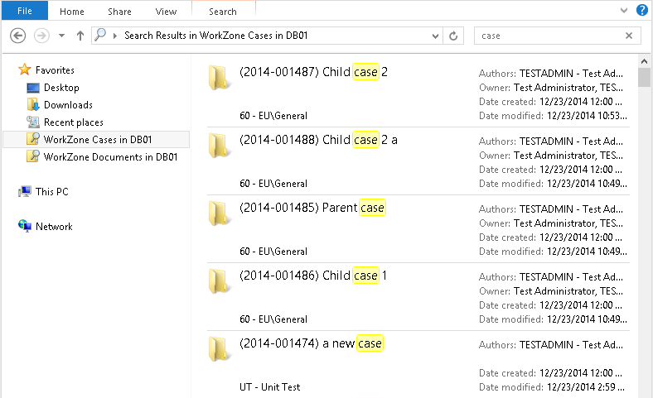
Task: Open the Share ribbon tab
Action: coord(119,12)
